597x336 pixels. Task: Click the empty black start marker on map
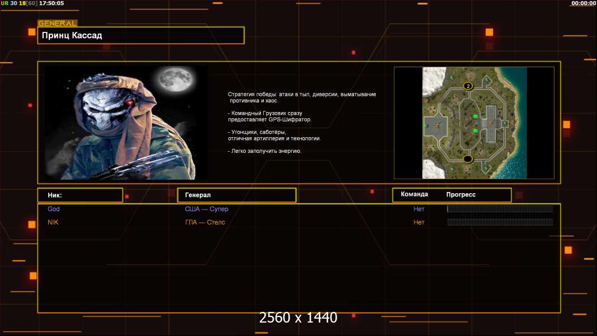click(x=468, y=159)
